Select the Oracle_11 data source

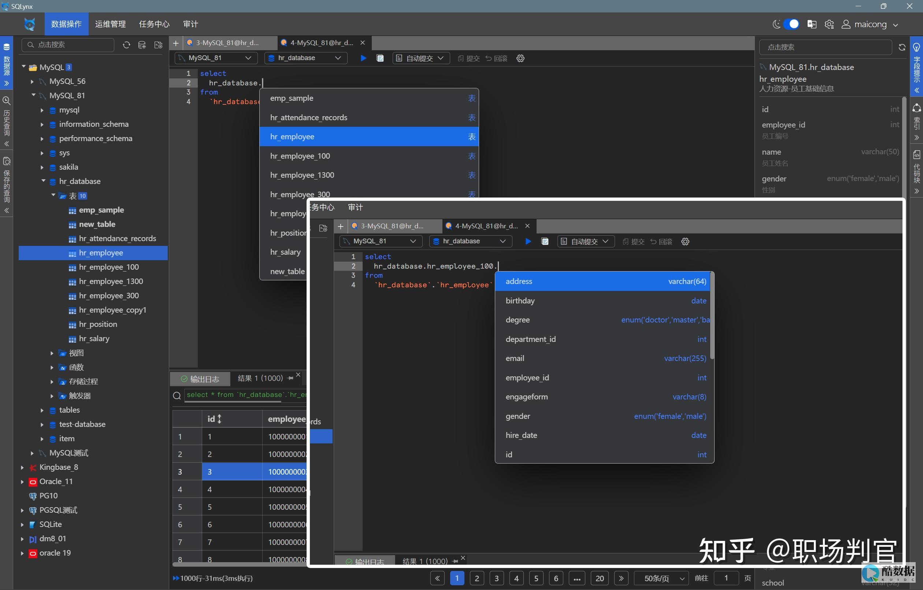(x=56, y=482)
